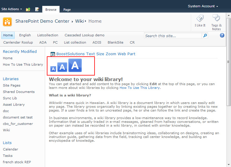Open the Tasks list

[x=8, y=156]
